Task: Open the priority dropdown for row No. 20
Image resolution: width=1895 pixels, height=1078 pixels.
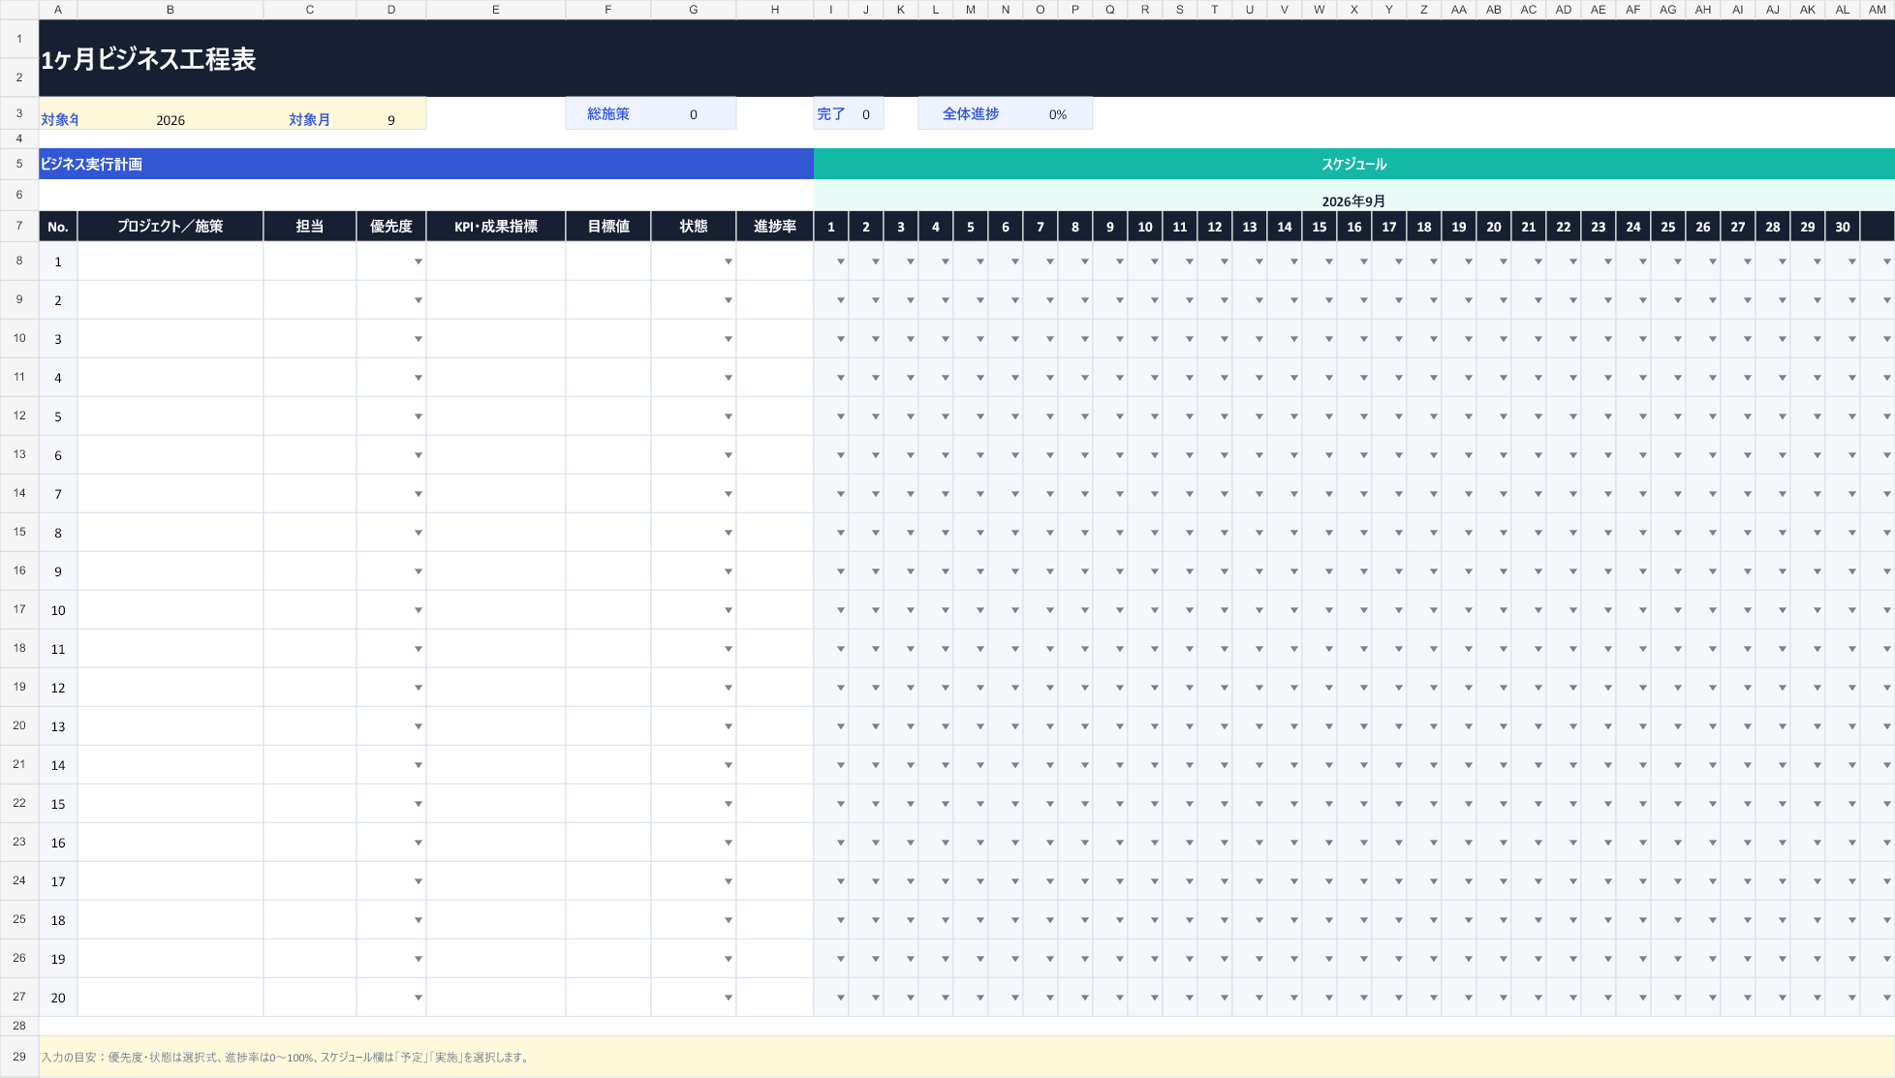Action: tap(418, 998)
